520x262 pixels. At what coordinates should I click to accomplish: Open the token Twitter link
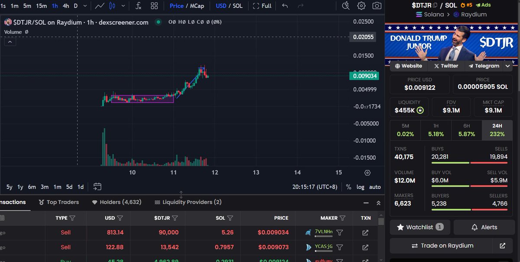(x=446, y=66)
